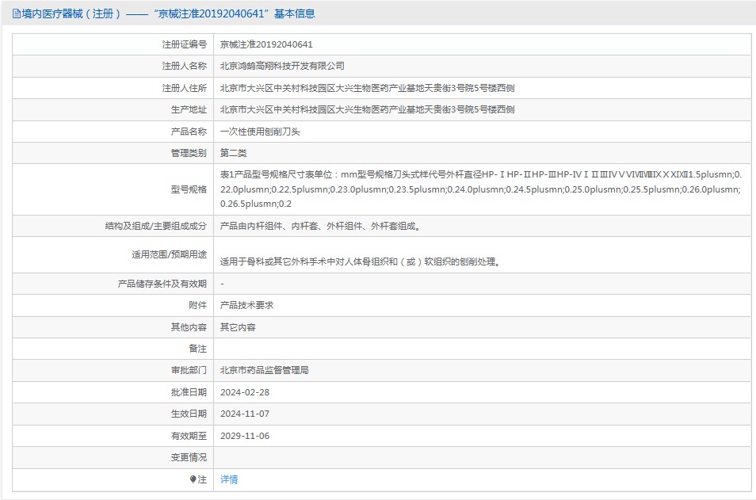Select product name 一次性使用刨削刀头
Image resolution: width=756 pixels, height=500 pixels.
coord(260,132)
